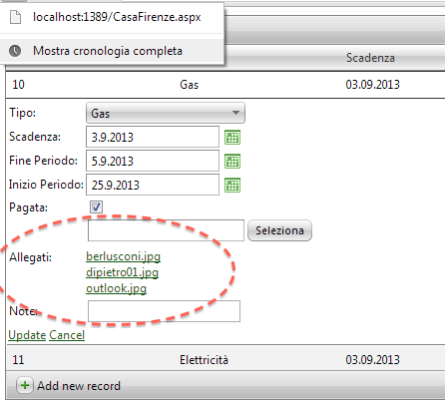
Task: Click the Allegati: label
Action: point(30,257)
